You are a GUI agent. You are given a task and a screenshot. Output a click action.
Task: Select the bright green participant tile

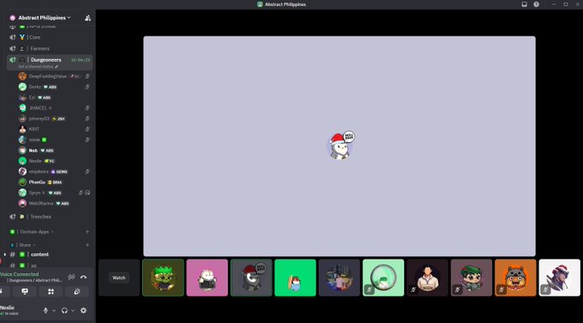coord(295,278)
